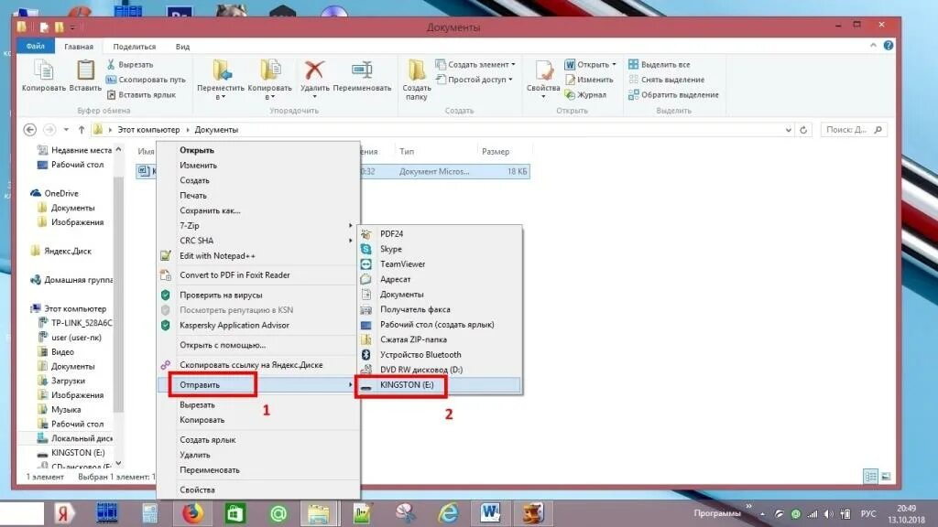Viewport: 938px width, 527px height.
Task: Choose Проверить на вирусы
Action: 258,296
